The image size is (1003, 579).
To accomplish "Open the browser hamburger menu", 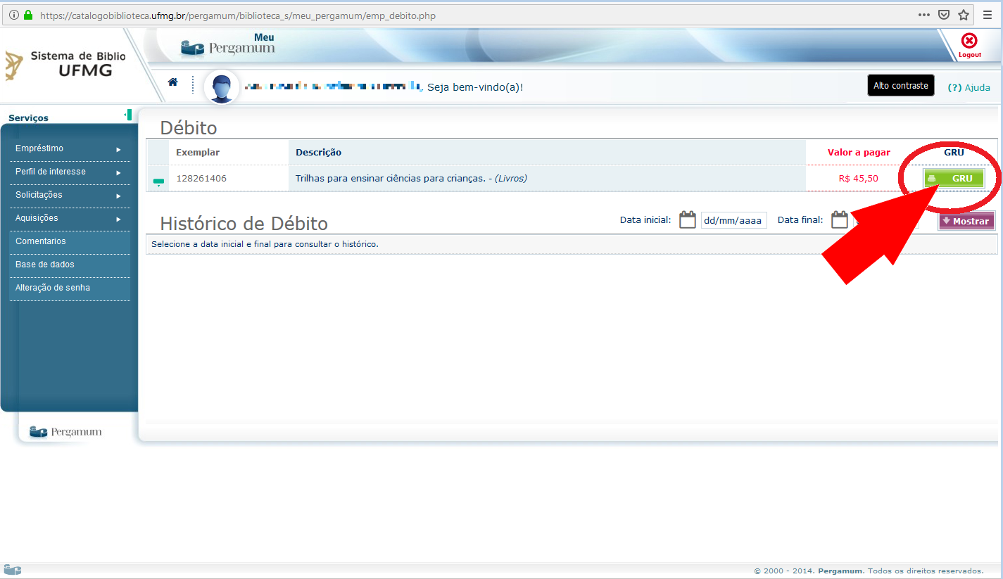I will (988, 15).
